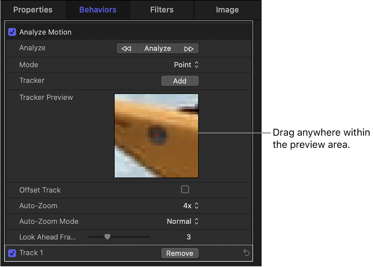
Task: Click the Analyze Motion checkbox icon
Action: click(x=12, y=32)
